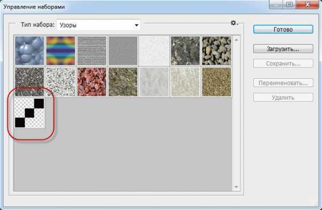This screenshot has height=210, width=322.
Task: Select the dark pebbles pattern thumbnail
Action: pyautogui.click(x=216, y=51)
